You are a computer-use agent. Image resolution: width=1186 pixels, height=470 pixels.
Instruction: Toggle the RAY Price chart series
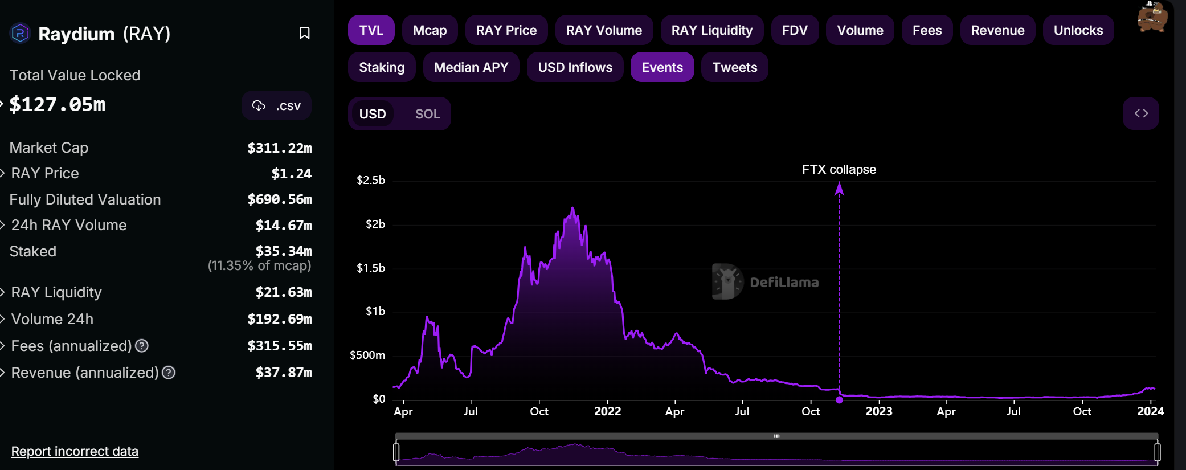[506, 30]
